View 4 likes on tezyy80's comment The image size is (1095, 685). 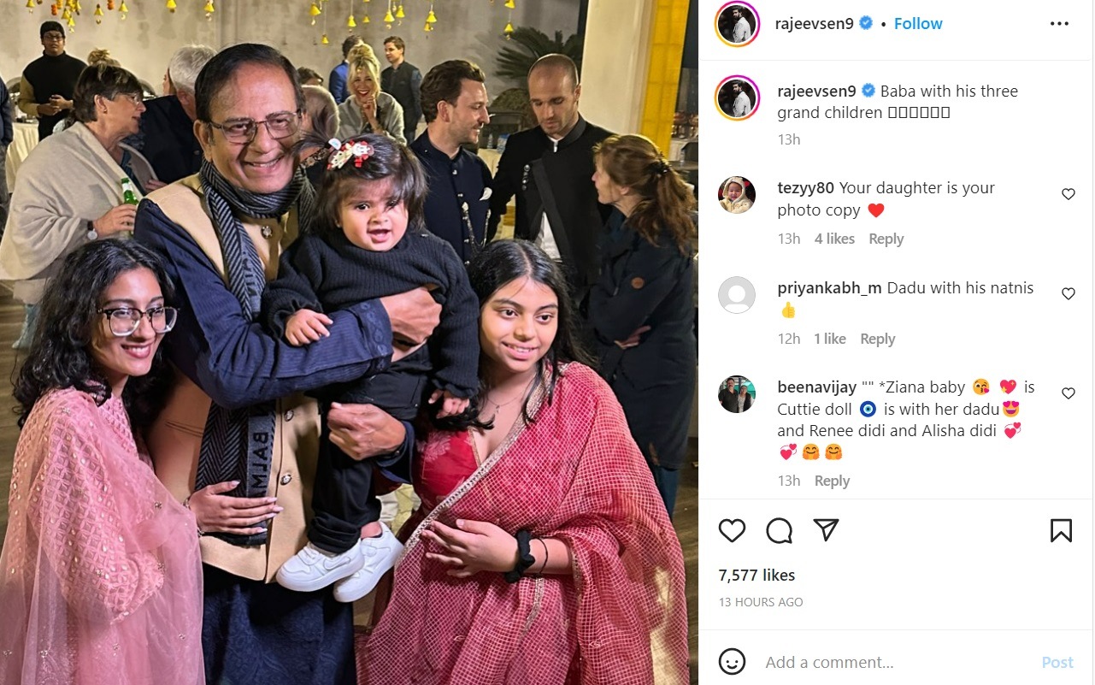point(834,239)
